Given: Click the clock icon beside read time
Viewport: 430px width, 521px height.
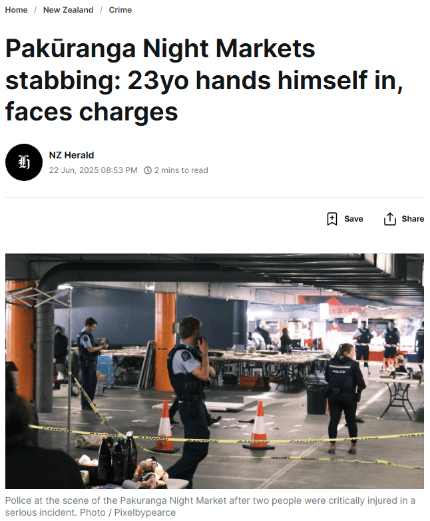Looking at the screenshot, I should click(x=148, y=170).
